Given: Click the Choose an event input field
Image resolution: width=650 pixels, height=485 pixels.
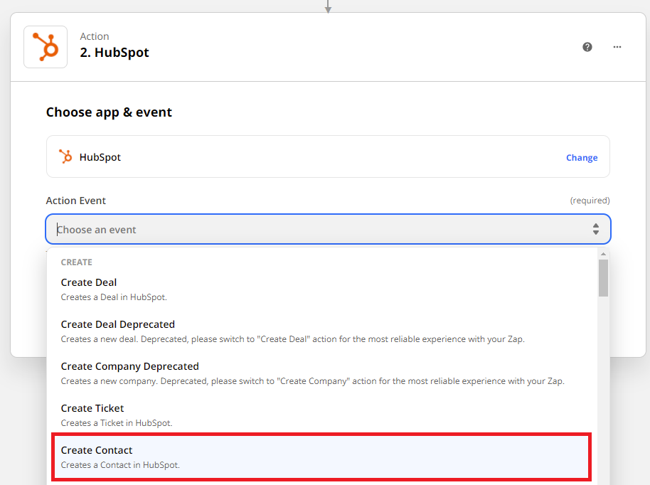Looking at the screenshot, I should [x=328, y=229].
